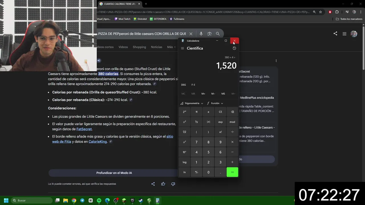The height and width of the screenshot is (205, 365).
Task: Open the Google apps grid
Action: (x=344, y=34)
